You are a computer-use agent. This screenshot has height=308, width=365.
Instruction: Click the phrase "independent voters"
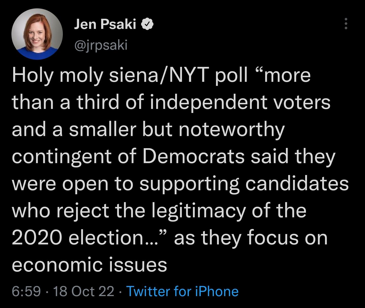[240, 103]
